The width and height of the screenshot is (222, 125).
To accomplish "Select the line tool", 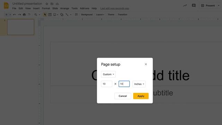I will click(67, 15).
